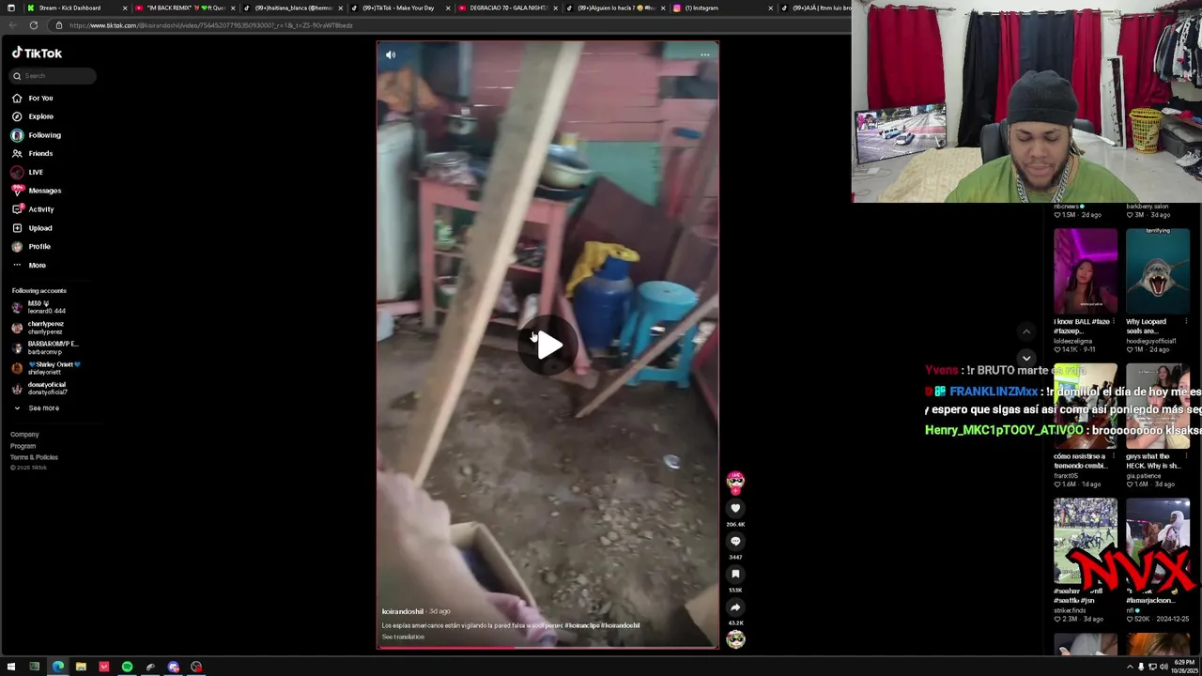This screenshot has height=676, width=1202.
Task: Switch to haitiana_blanca TikTok tab
Action: pyautogui.click(x=294, y=8)
